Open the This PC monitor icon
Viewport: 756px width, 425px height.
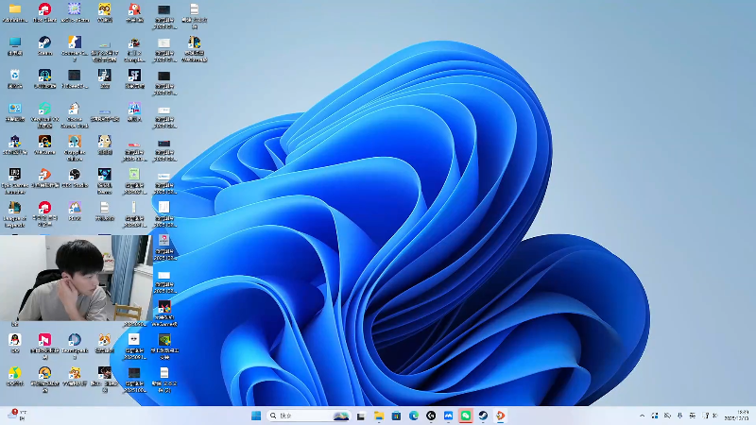click(15, 42)
